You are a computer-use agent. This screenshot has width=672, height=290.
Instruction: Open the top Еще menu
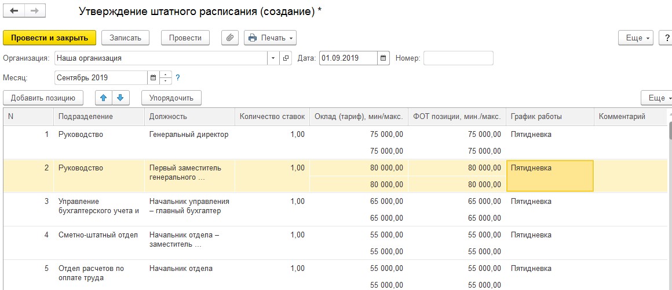pyautogui.click(x=636, y=38)
